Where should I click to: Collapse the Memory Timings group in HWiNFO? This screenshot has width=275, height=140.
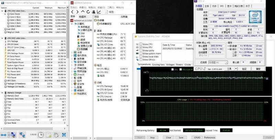click(2, 93)
